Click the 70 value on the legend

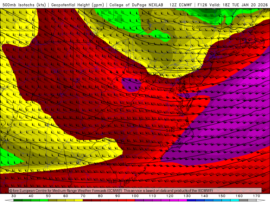pyautogui.click(x=83, y=196)
